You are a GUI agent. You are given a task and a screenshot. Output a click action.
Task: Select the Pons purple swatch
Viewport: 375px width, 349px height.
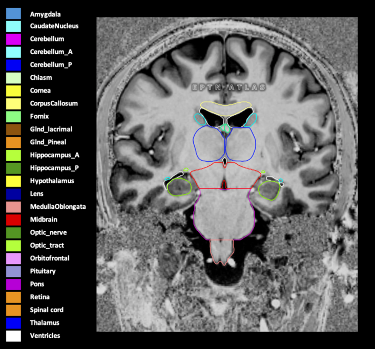click(x=13, y=284)
